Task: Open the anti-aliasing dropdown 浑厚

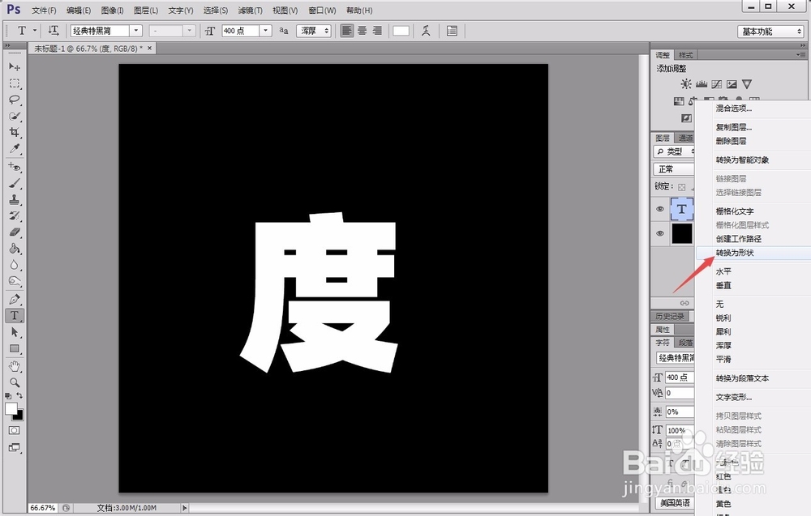Action: [x=314, y=31]
